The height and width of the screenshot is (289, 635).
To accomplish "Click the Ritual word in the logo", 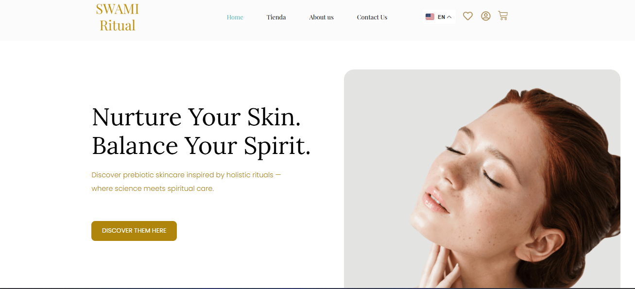I will tap(118, 25).
